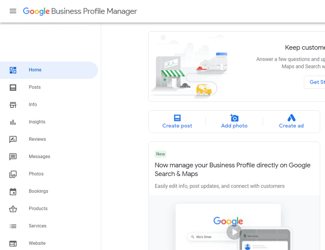Click the 'Keep custome' card heading
Viewport: 325px width, 250px height.
(x=305, y=47)
